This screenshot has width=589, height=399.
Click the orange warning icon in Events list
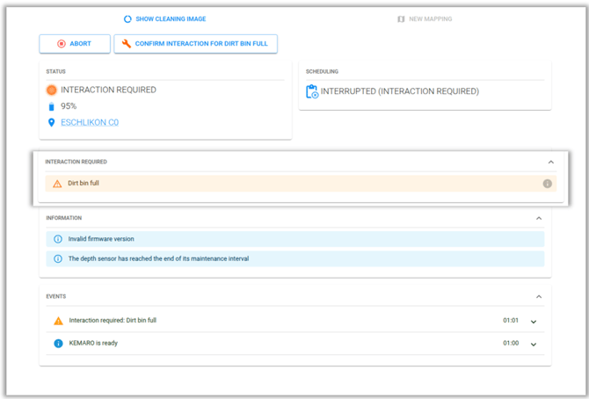[58, 321]
